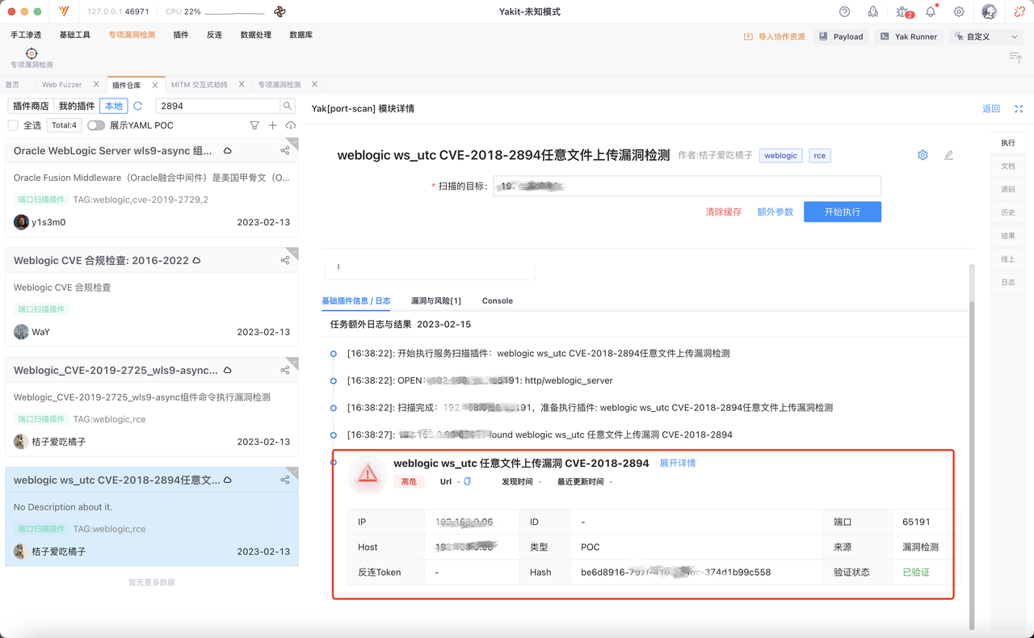Click the cloud download icon above plugin list
This screenshot has height=638, width=1034.
pos(291,125)
